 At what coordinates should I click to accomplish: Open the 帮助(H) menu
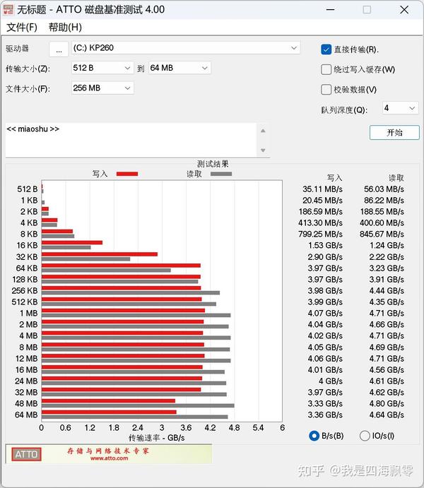point(65,28)
